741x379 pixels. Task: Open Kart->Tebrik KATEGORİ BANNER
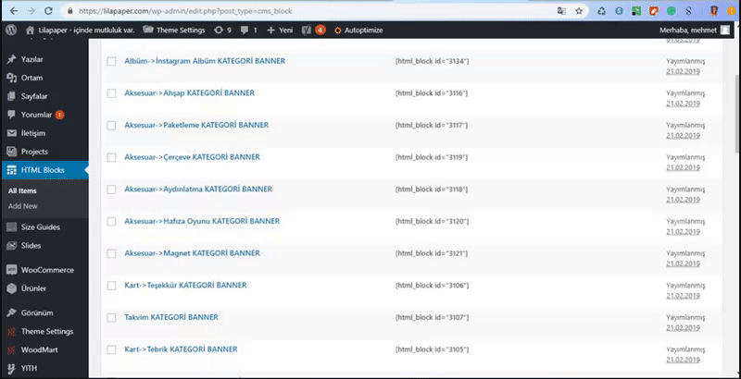pyautogui.click(x=181, y=349)
